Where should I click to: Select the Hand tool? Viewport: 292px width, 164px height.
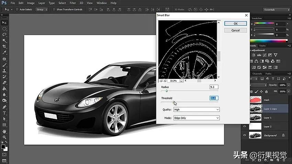(4, 131)
